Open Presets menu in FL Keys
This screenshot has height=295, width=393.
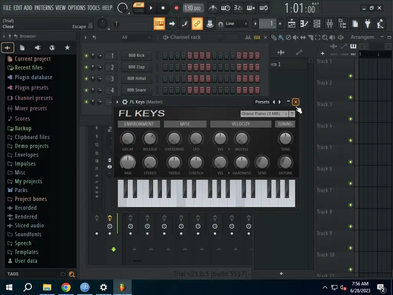pos(262,102)
